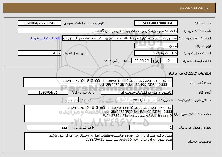Click the label ایجاد کننده درخواست
Image resolution: width=222 pixels, height=157 pixels.
(x=195, y=39)
